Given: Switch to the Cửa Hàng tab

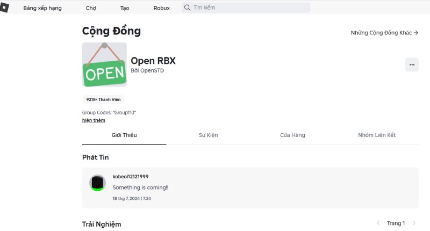Looking at the screenshot, I should (292, 135).
